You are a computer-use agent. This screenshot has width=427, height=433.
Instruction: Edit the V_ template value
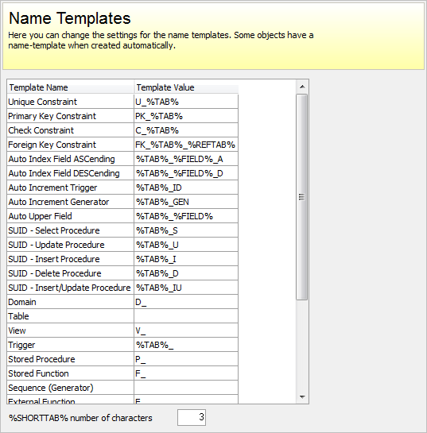coord(186,331)
